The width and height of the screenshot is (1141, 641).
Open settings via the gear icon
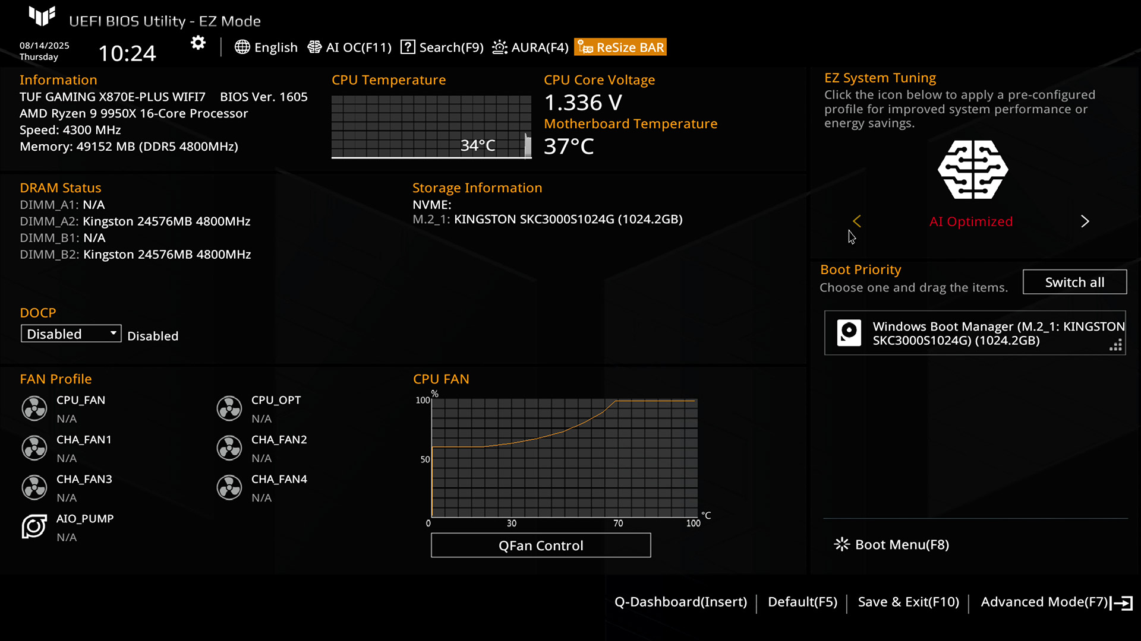198,43
